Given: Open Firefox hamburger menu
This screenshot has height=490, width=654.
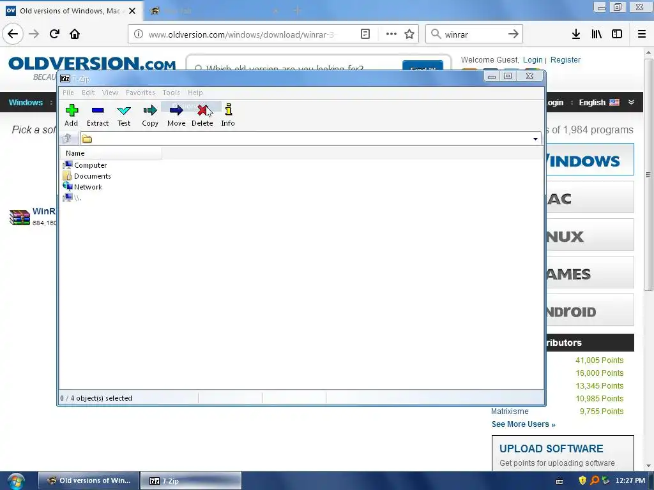Looking at the screenshot, I should (x=642, y=34).
